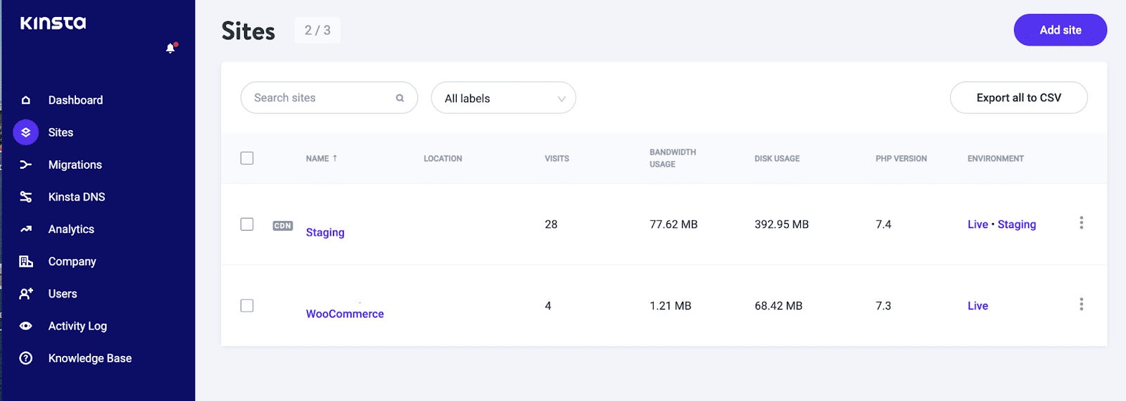Check the WooCommerce site row checkbox
The image size is (1126, 401).
(x=247, y=306)
